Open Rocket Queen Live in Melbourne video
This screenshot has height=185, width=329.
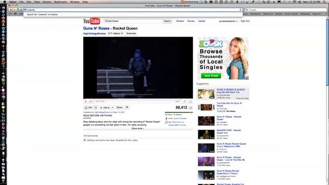[x=231, y=145]
